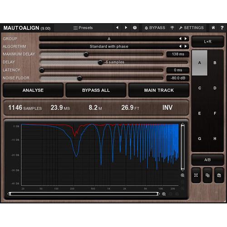This screenshot has height=227, width=227.
Task: Select preset slot F
Action: pyautogui.click(x=215, y=113)
